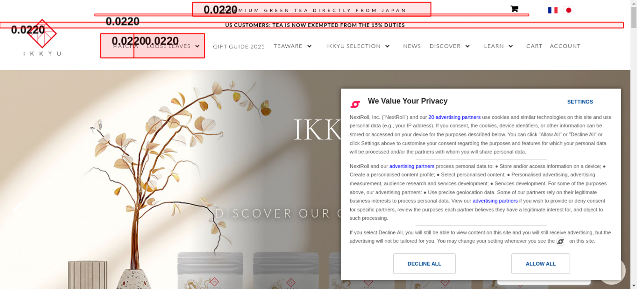
Task: Expand the Ikkyu Selection dropdown
Action: click(387, 46)
